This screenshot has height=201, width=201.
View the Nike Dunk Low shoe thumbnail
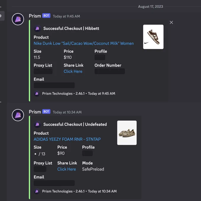click(x=153, y=37)
